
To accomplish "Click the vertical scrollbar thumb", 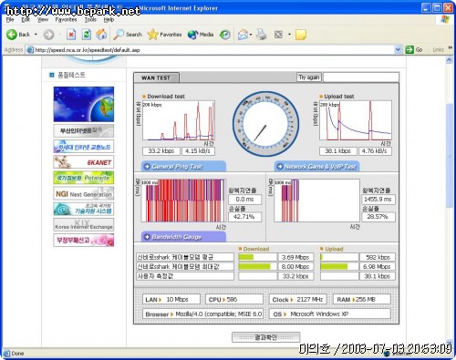I will tap(449, 156).
